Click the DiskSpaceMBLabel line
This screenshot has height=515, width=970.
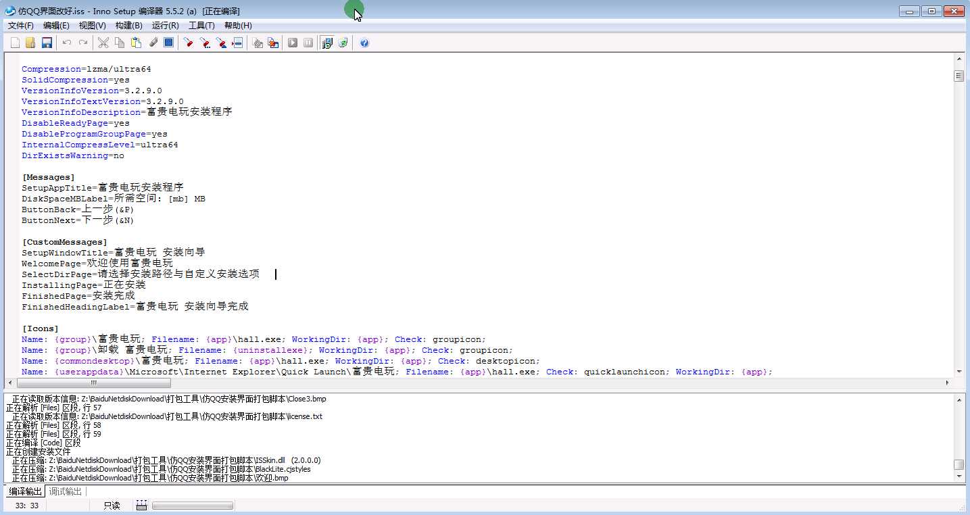point(114,199)
